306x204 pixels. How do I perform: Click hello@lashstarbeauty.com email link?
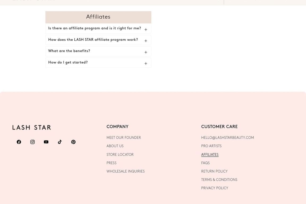coord(228,138)
